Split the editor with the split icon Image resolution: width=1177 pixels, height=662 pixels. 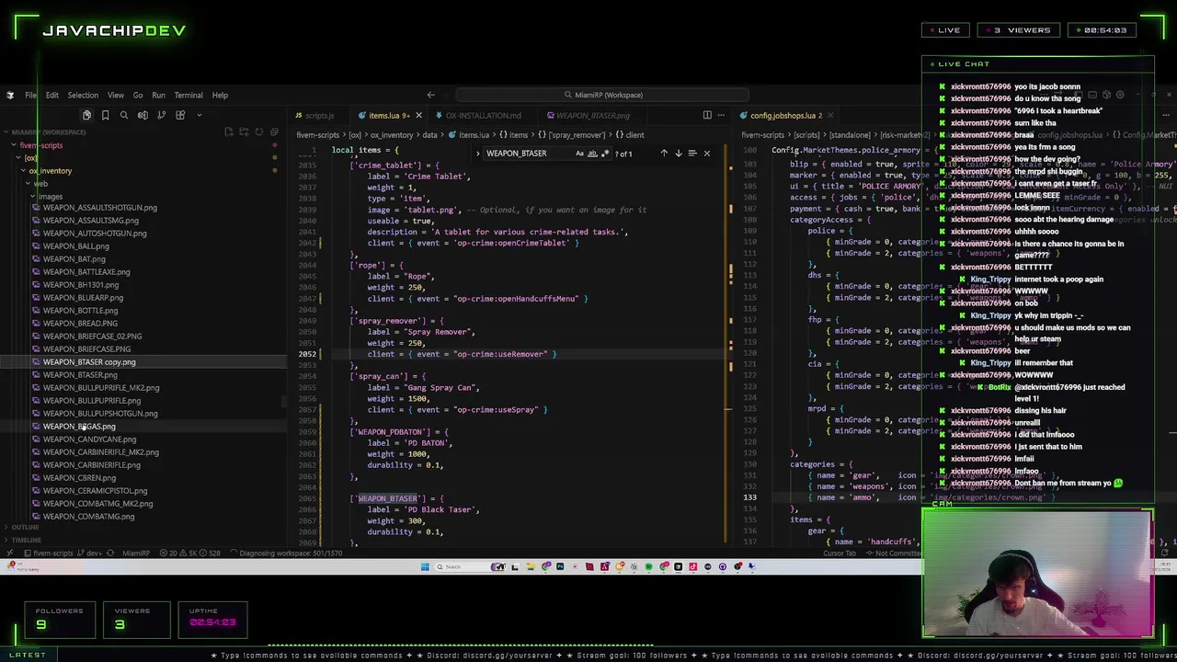[707, 115]
